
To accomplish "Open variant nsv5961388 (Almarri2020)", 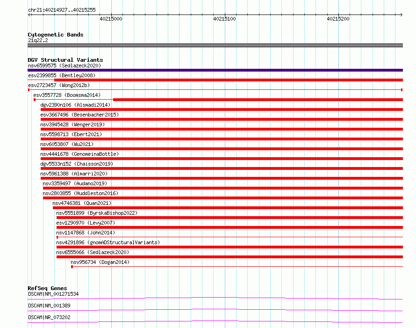I will (x=74, y=174).
